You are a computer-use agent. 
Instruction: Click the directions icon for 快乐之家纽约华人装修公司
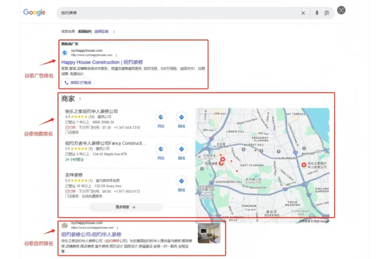182,117
